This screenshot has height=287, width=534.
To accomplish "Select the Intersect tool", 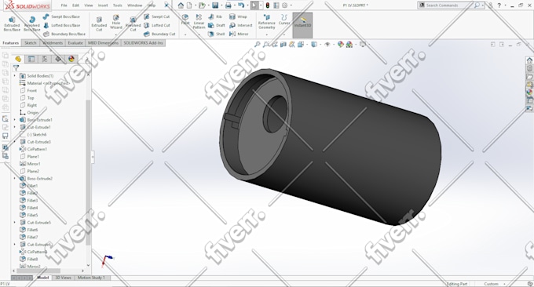I will point(241,26).
